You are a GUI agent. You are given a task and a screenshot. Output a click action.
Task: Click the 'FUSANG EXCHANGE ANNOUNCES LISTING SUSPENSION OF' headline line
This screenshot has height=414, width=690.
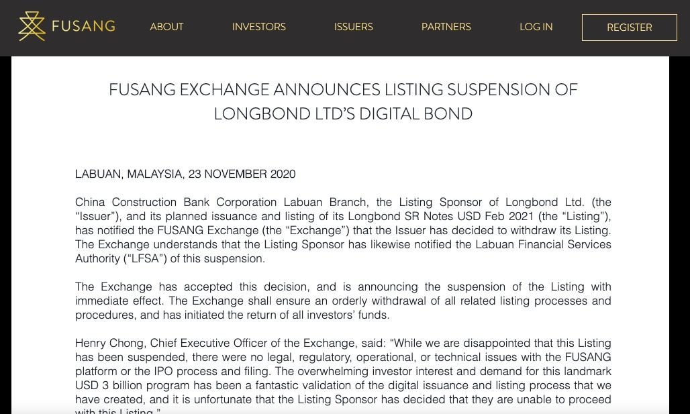click(x=343, y=90)
